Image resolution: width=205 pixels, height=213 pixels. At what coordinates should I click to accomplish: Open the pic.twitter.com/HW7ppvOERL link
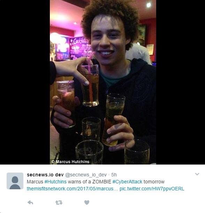point(152,189)
